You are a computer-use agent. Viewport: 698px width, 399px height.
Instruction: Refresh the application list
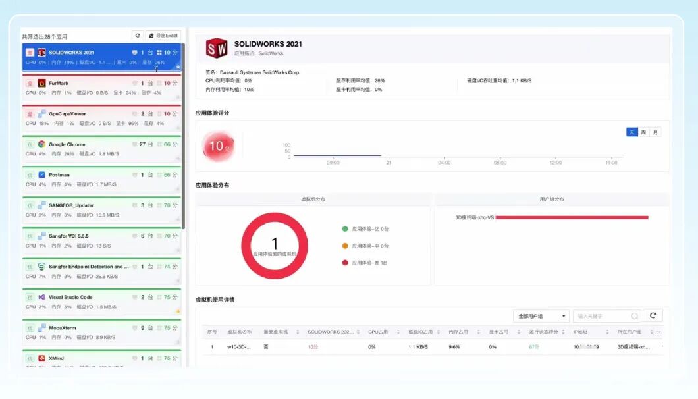138,36
